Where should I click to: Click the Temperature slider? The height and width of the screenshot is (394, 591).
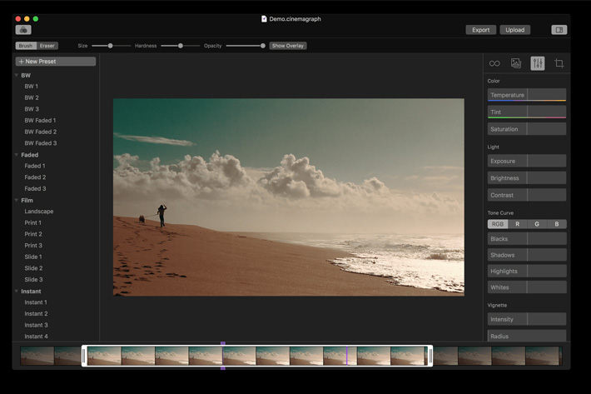[x=527, y=95]
